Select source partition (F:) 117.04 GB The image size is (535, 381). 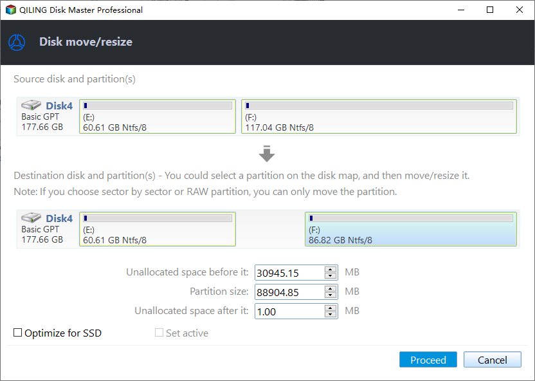(379, 116)
